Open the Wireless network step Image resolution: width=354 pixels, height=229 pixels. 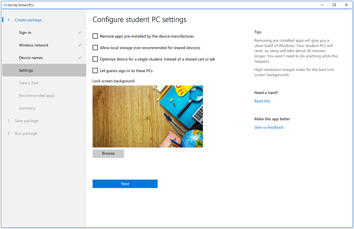coord(34,45)
